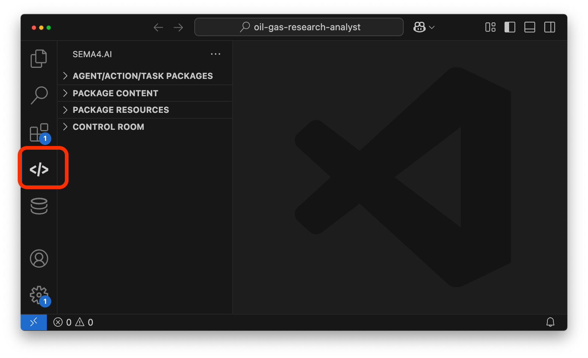Click the errors and warnings count in status bar
Viewport: 588px width, 358px height.
[x=73, y=322]
